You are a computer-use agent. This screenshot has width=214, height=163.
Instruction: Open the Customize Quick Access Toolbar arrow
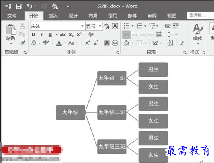tap(68, 6)
